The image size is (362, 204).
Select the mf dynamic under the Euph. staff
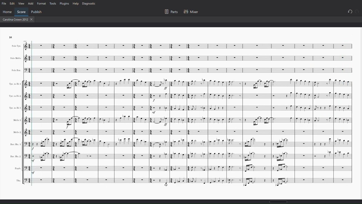pyautogui.click(x=33, y=173)
